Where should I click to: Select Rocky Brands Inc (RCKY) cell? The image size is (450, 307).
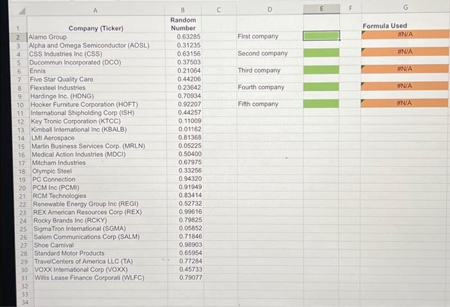pos(101,221)
